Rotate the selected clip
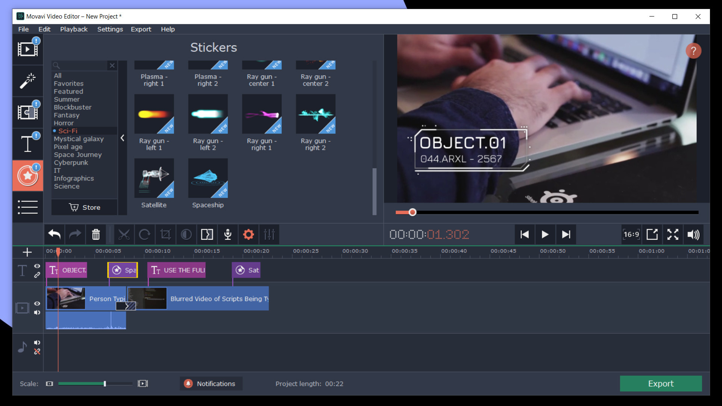Screen dimensions: 722x406 coord(145,234)
